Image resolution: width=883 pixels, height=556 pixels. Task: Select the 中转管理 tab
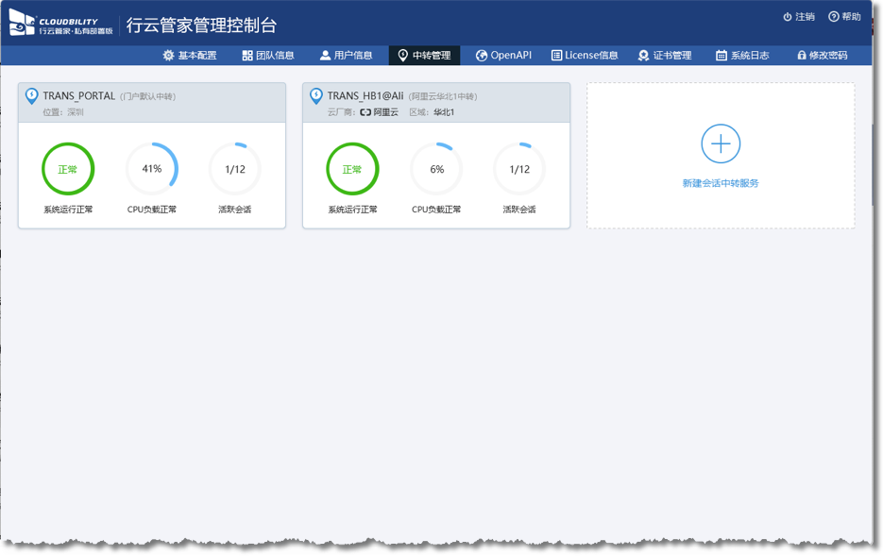pos(424,56)
